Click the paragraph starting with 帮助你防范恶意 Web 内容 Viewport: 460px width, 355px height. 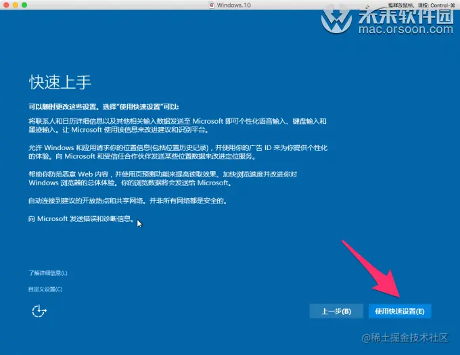tap(163, 179)
